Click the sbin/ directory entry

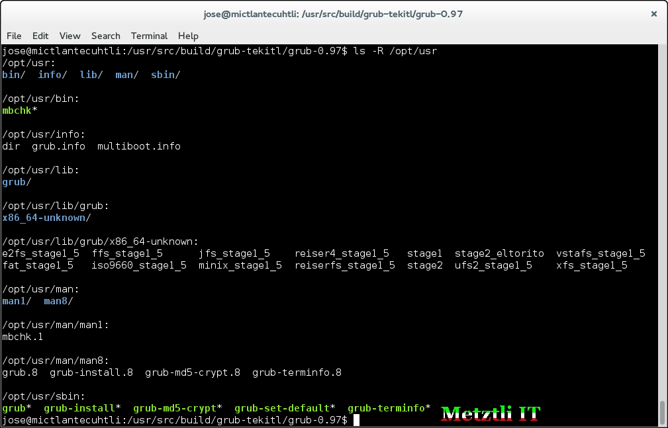166,75
